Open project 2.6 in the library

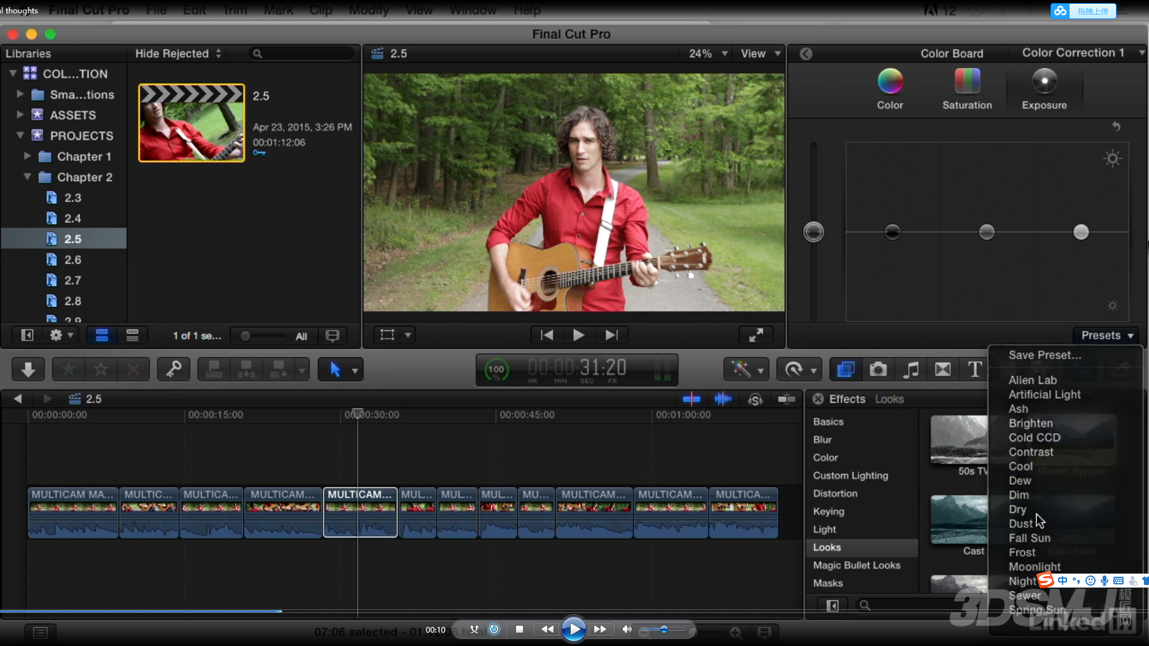click(72, 260)
